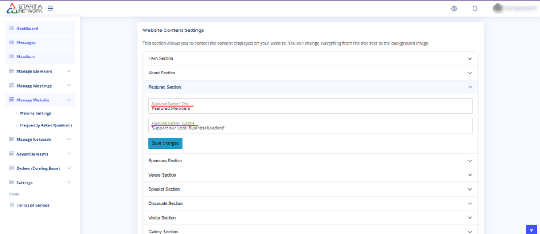540x234 pixels.
Task: Expand the Hero Section accordion
Action: 470,59
